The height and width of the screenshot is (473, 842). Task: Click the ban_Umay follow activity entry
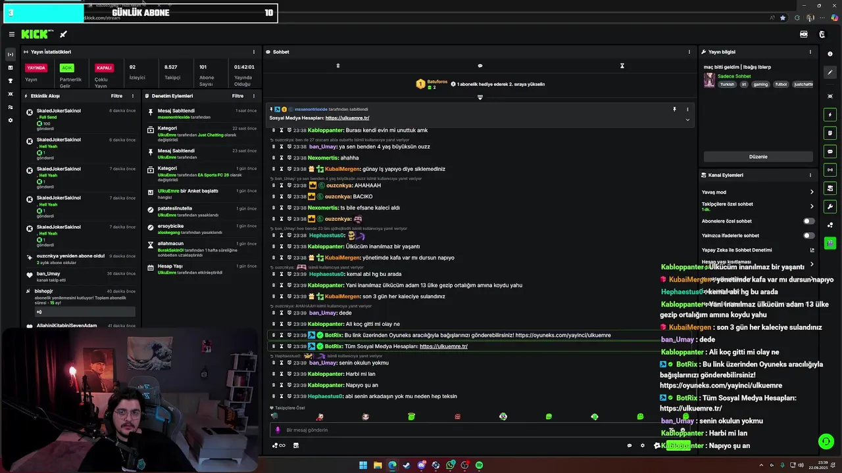pyautogui.click(x=80, y=277)
